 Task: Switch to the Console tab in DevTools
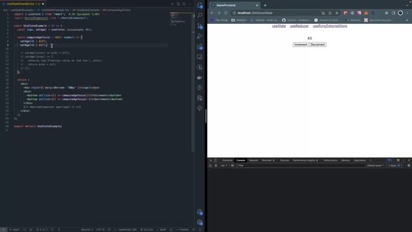click(240, 160)
